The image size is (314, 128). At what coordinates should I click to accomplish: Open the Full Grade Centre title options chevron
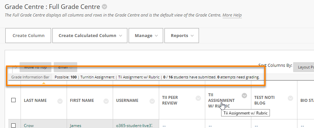coord(104,7)
